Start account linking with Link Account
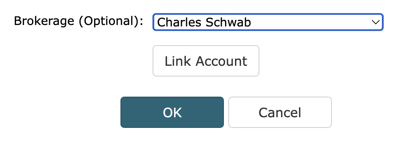Viewport: 402px width, 147px height. [x=206, y=61]
